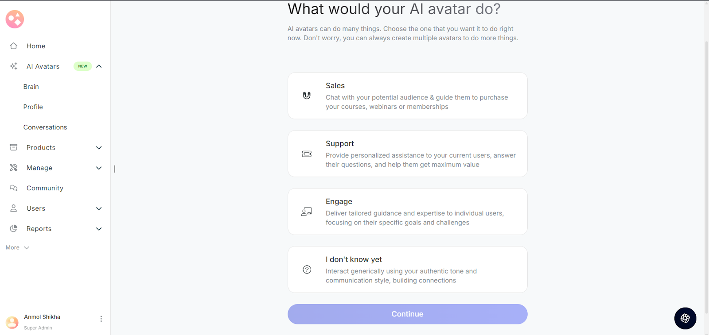This screenshot has height=335, width=709.
Task: Expand the Products menu chevron
Action: 99,148
